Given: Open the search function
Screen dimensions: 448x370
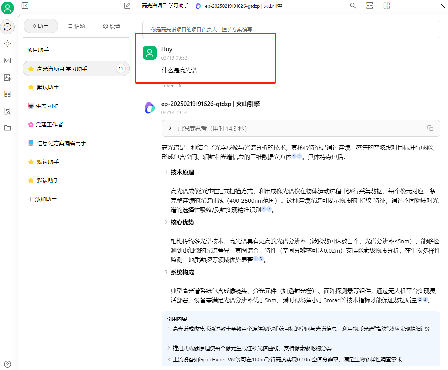Looking at the screenshot, I should (352, 6).
